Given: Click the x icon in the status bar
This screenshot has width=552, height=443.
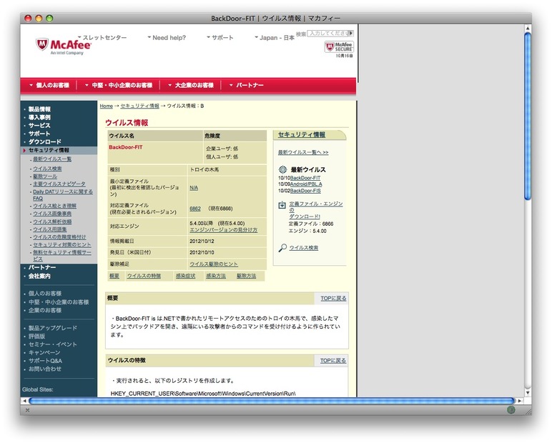Looking at the screenshot, I should [x=27, y=410].
